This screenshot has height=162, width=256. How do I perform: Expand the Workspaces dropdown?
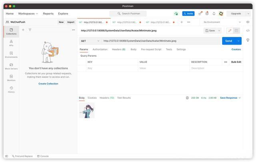[28, 14]
